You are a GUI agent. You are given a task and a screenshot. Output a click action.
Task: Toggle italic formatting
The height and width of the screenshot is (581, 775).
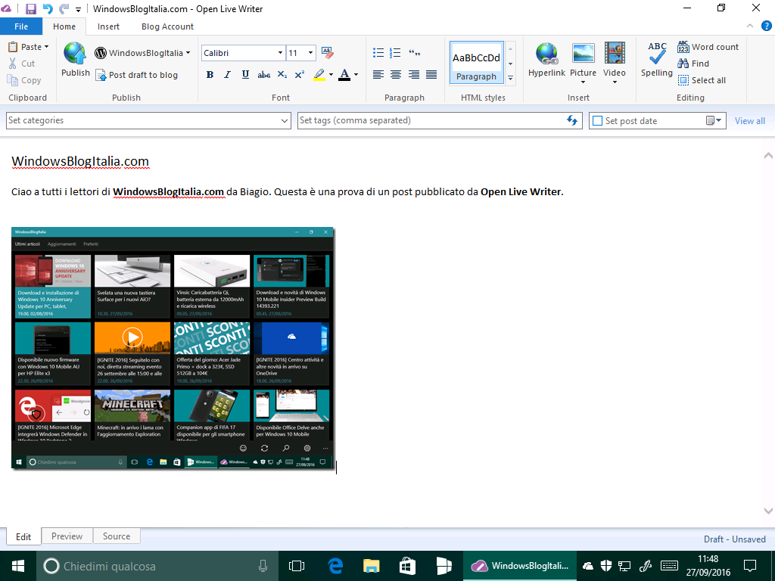click(227, 75)
